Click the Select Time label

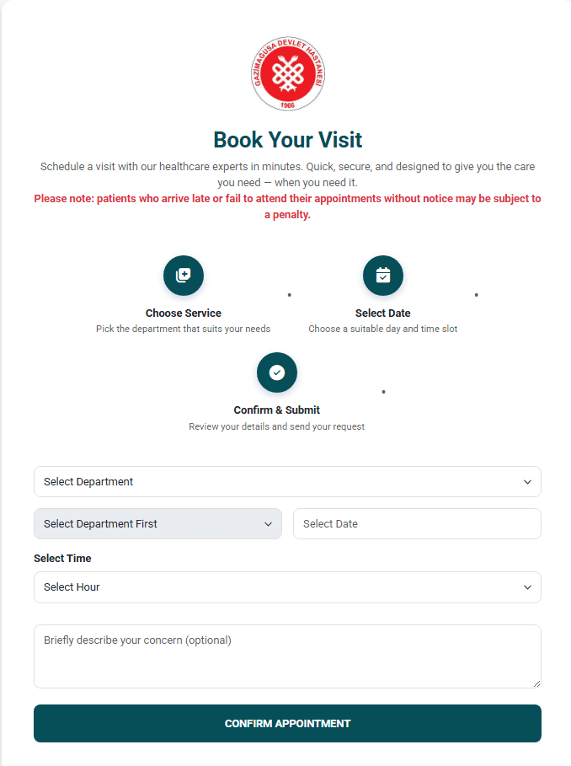pos(62,559)
